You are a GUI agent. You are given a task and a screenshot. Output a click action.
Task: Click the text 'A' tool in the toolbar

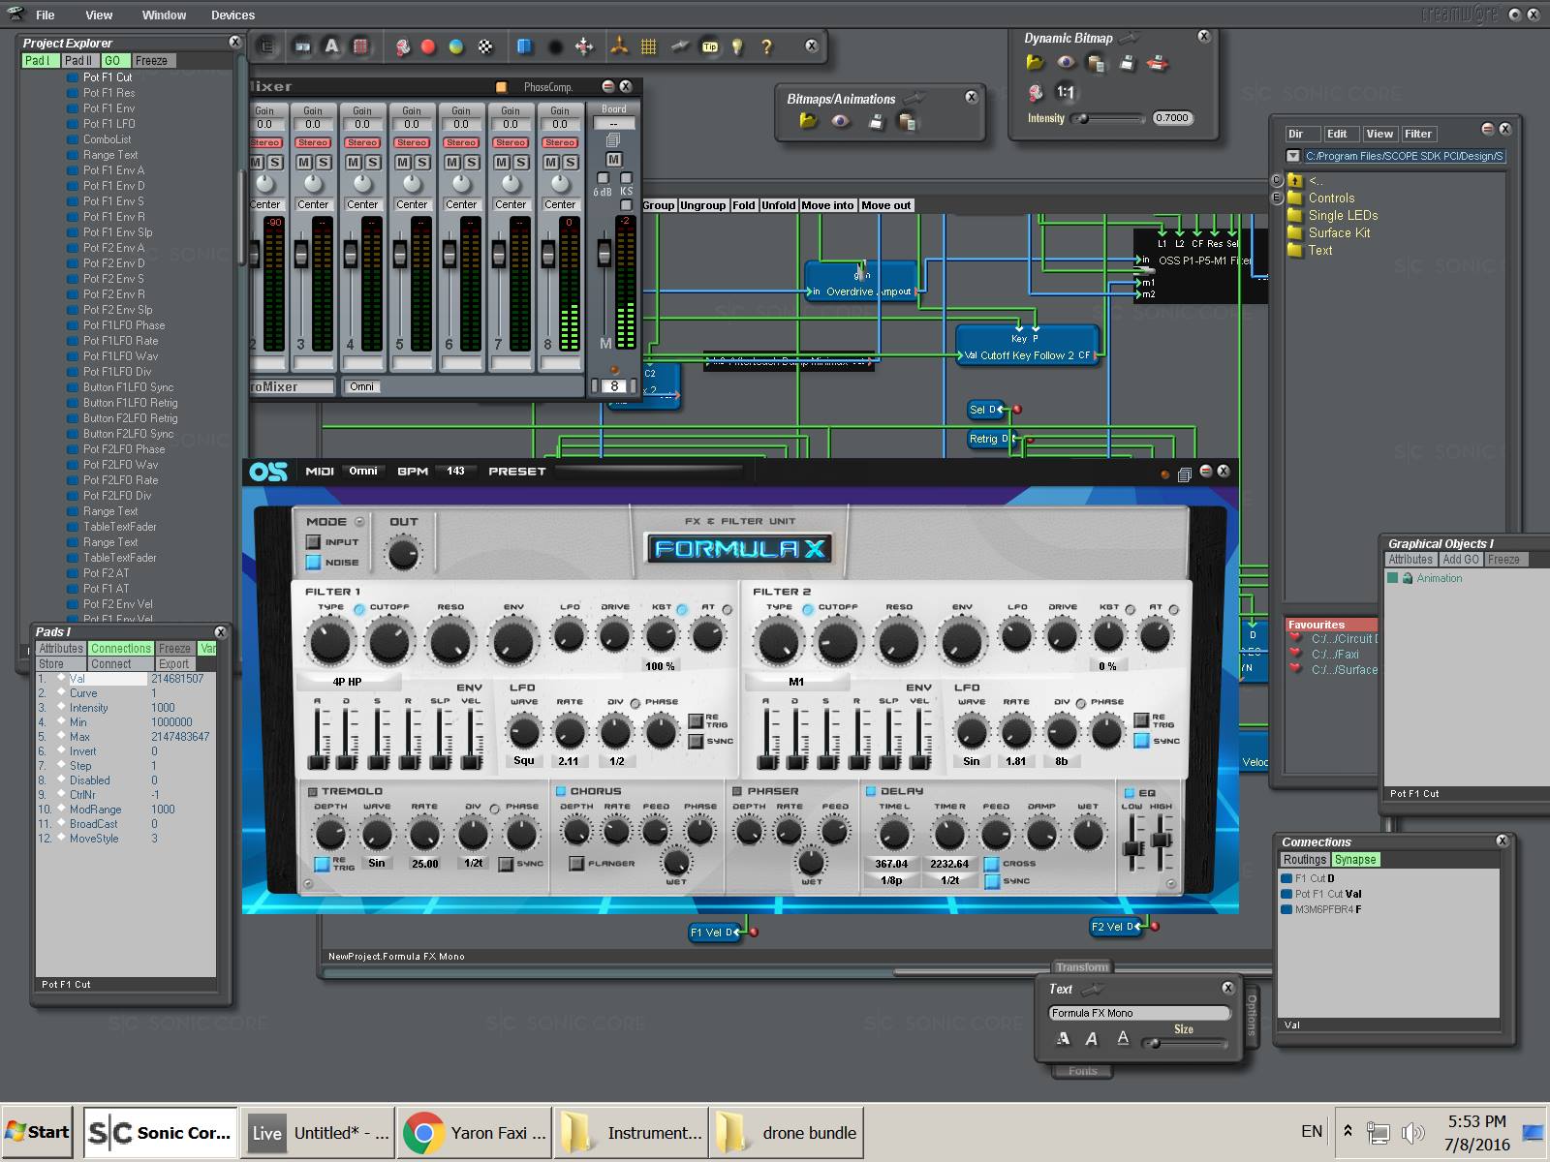point(331,46)
